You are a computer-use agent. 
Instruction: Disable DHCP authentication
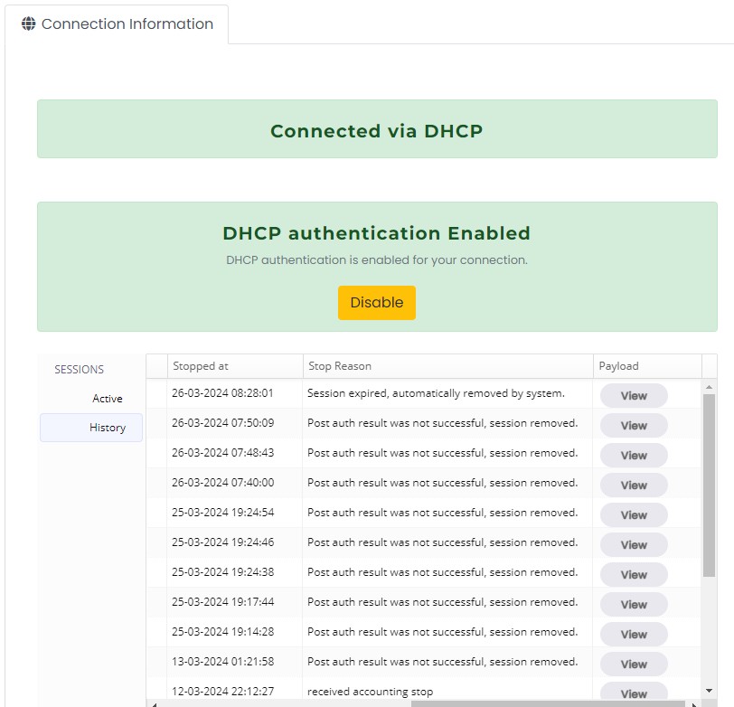tap(376, 303)
